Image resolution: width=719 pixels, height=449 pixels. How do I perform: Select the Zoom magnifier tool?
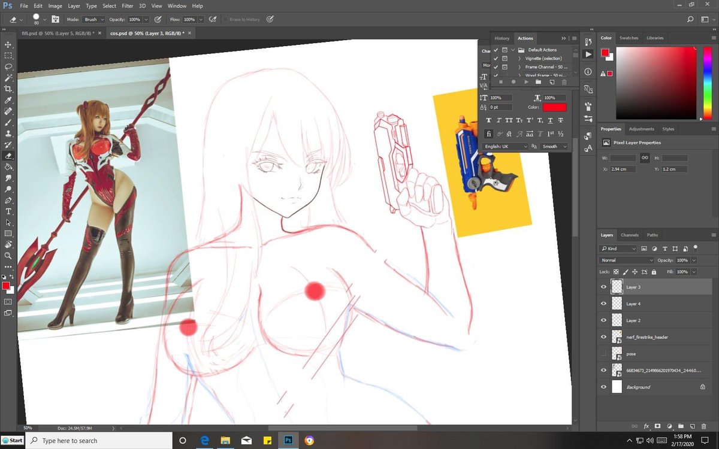point(8,256)
